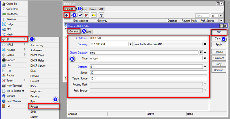Open New Terminal in sidebar
This screenshot has width=230, height=119.
[x=14, y=86]
